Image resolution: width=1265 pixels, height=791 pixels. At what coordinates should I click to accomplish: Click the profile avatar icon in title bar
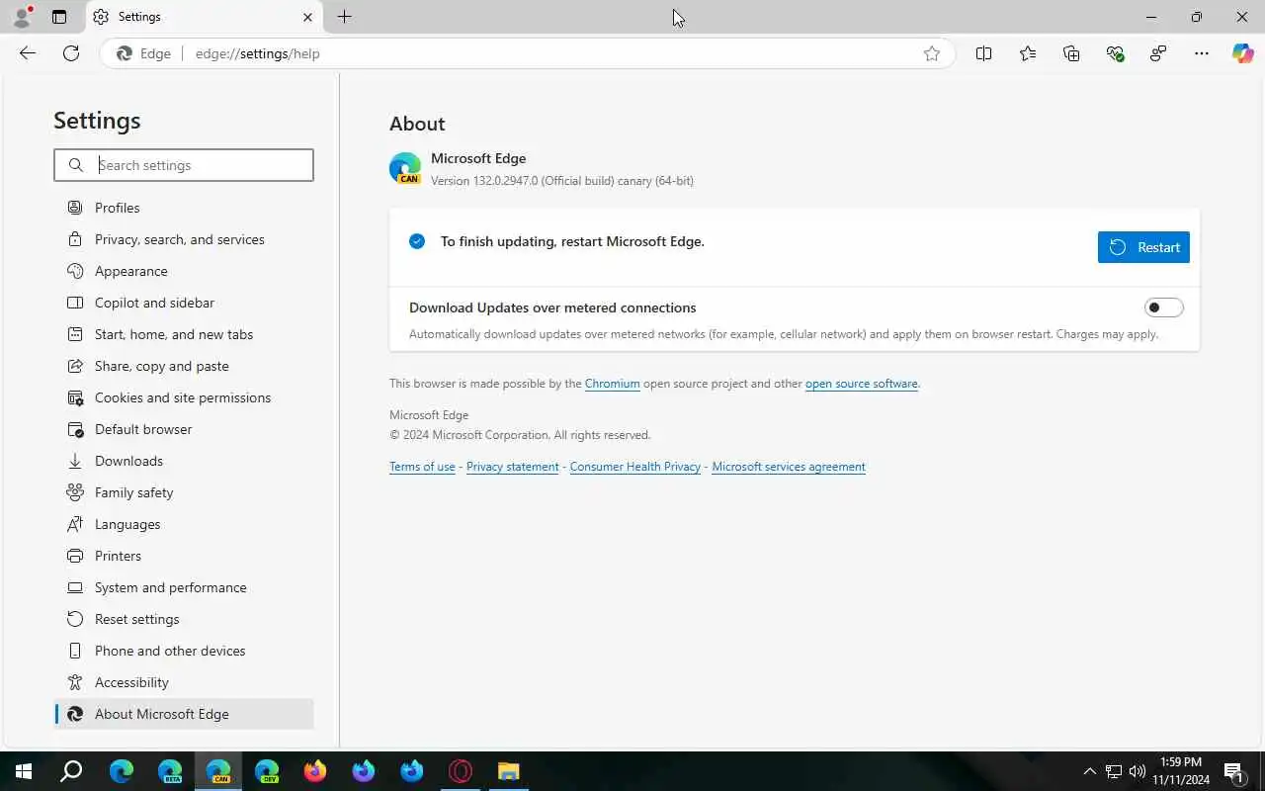22,17
